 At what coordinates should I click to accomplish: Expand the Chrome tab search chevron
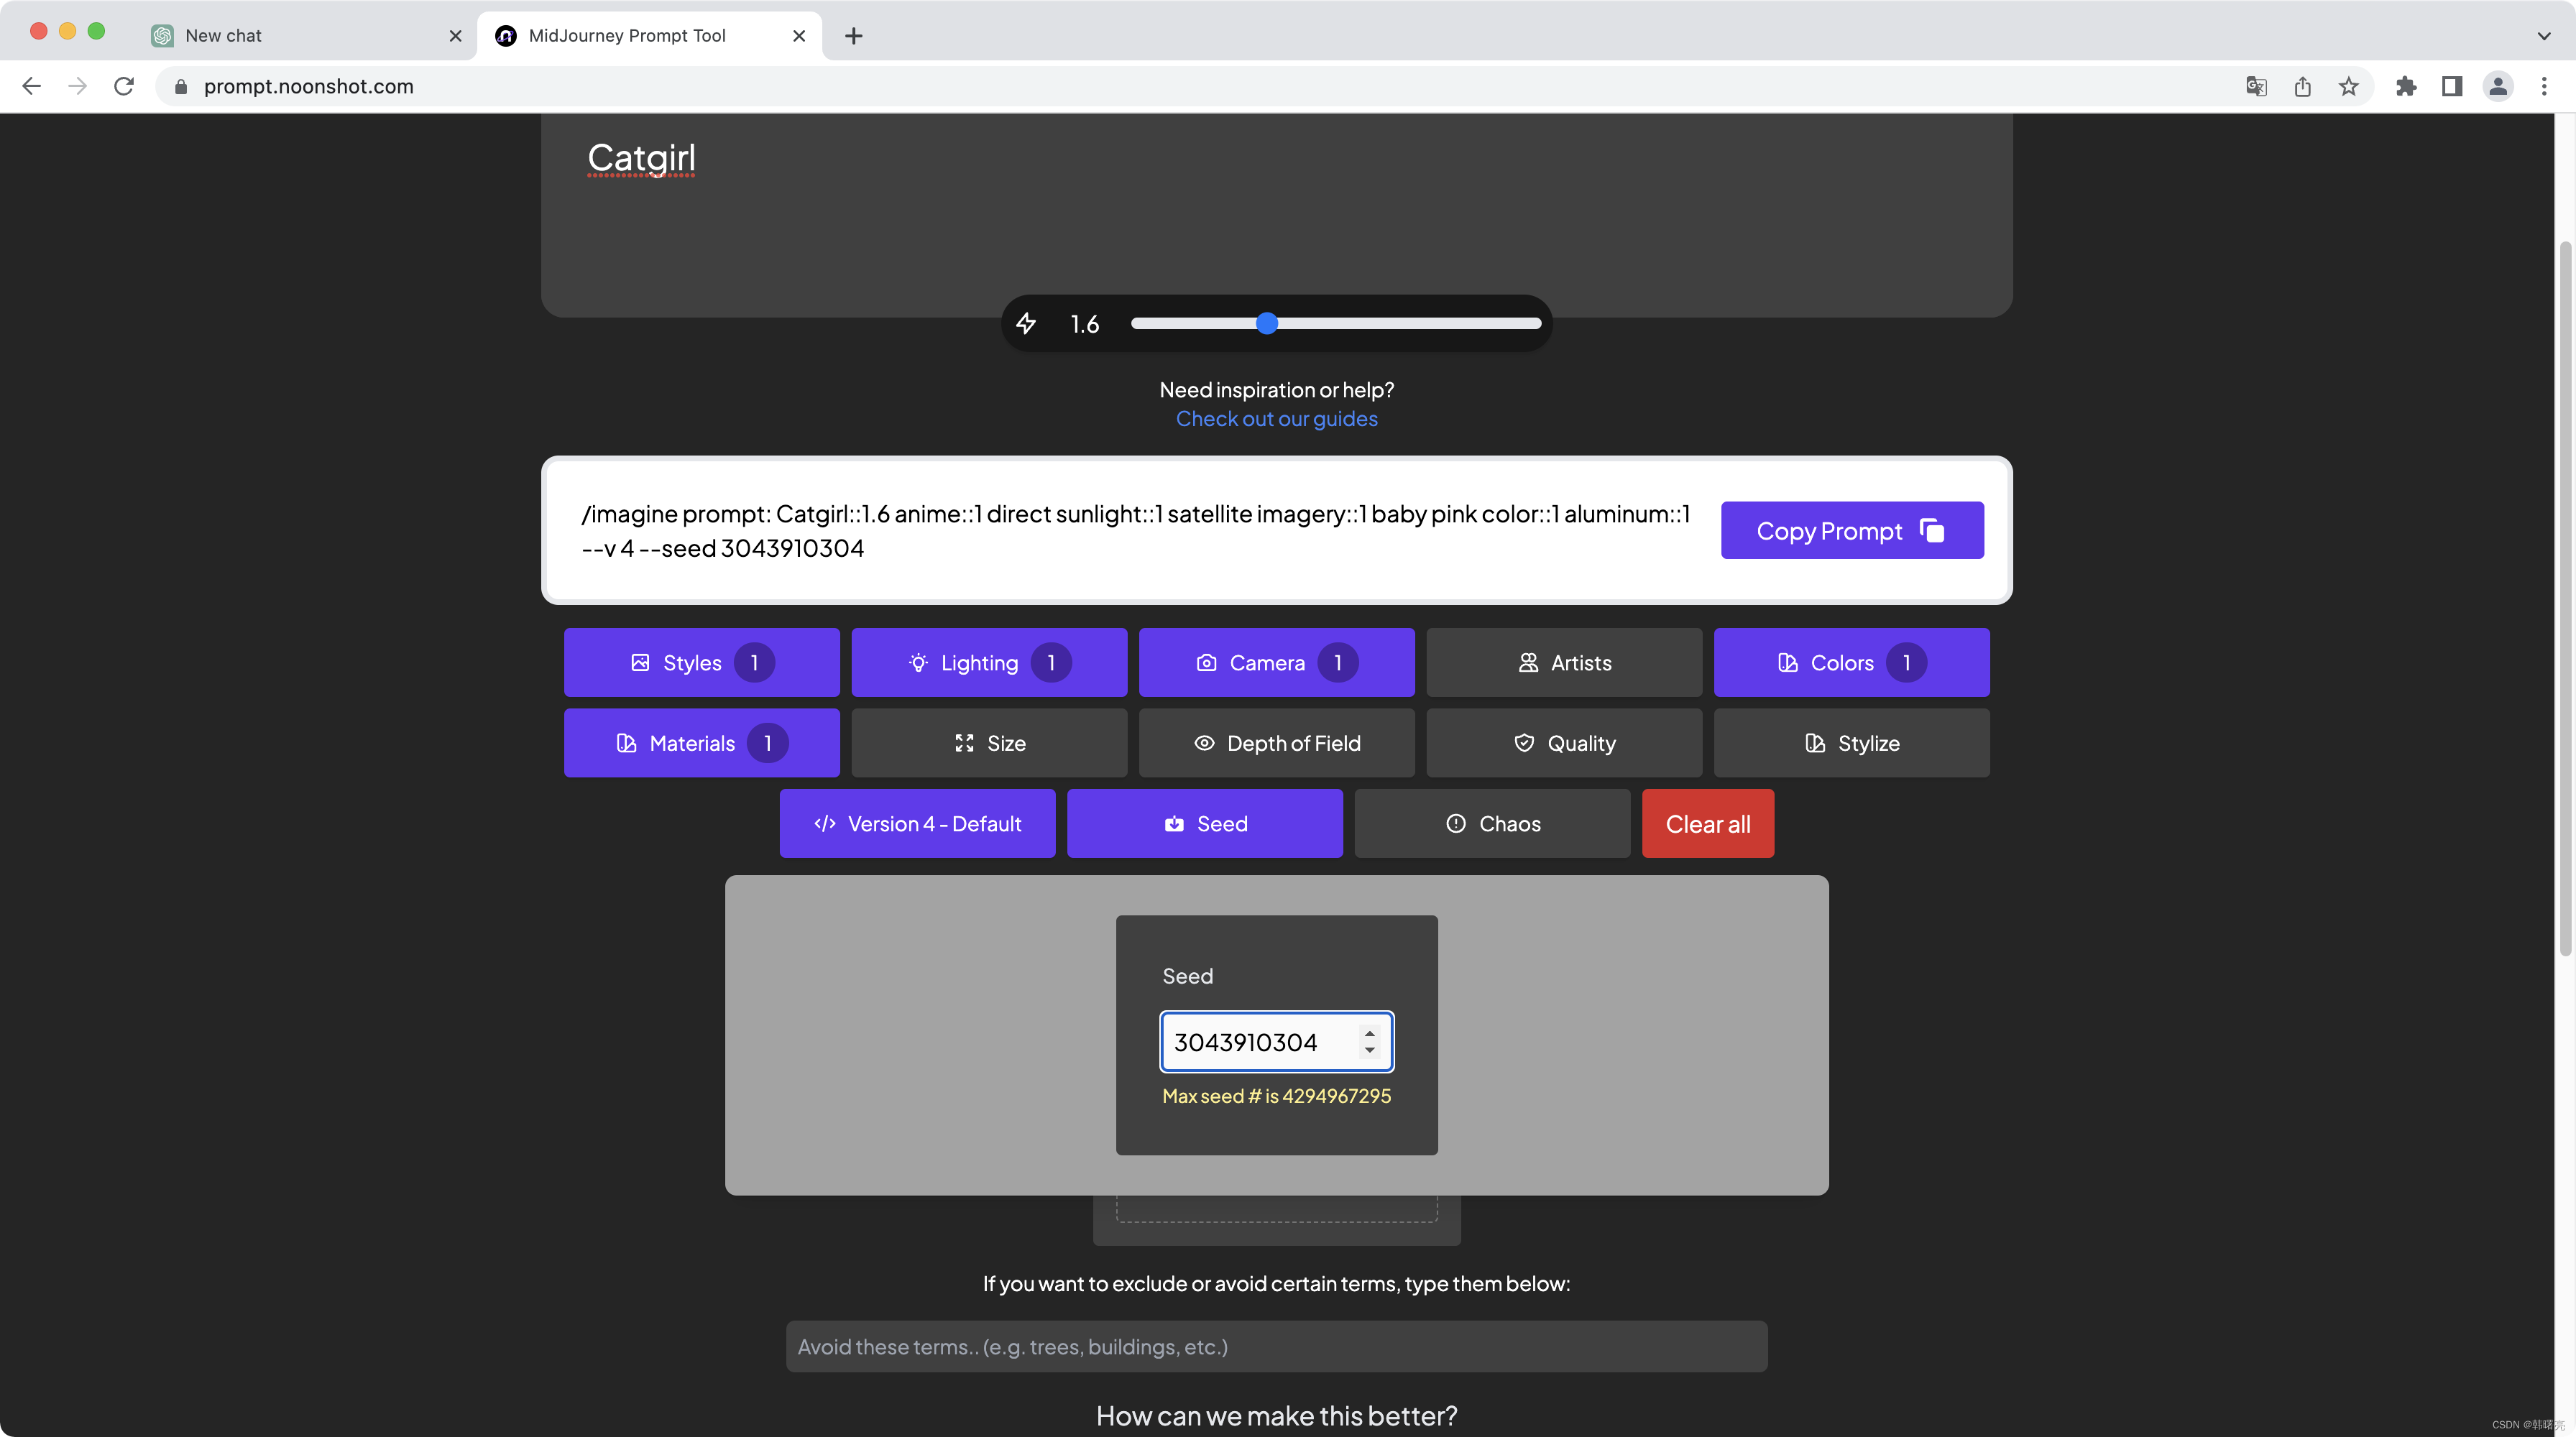(x=2544, y=36)
